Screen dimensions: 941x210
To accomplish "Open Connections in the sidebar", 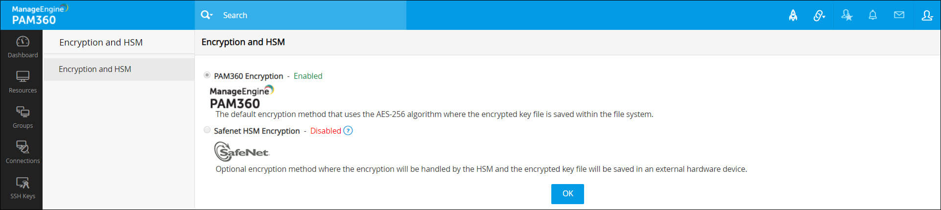I will click(23, 153).
